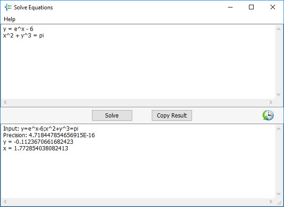Select the line 'x^2 + y^3 = pi'
The width and height of the screenshot is (284, 207).
pos(23,36)
